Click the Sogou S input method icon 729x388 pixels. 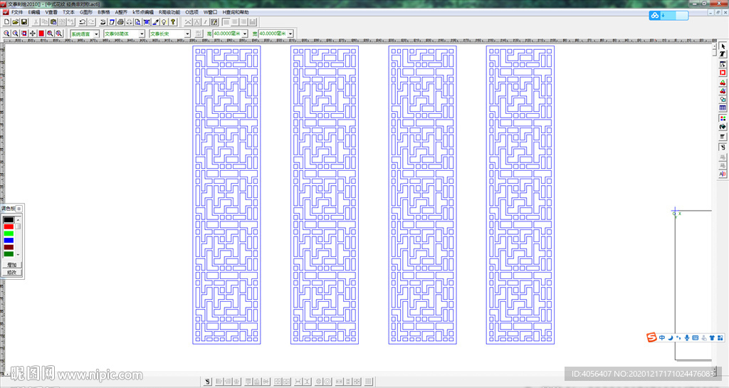tap(652, 337)
